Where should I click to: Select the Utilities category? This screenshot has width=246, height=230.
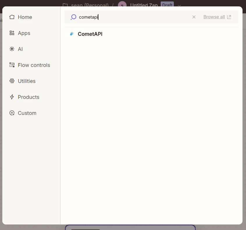(x=22, y=81)
